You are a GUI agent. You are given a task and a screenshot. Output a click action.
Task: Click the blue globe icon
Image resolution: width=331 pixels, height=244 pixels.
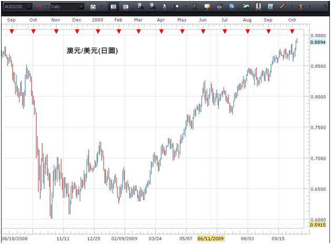coord(231,7)
